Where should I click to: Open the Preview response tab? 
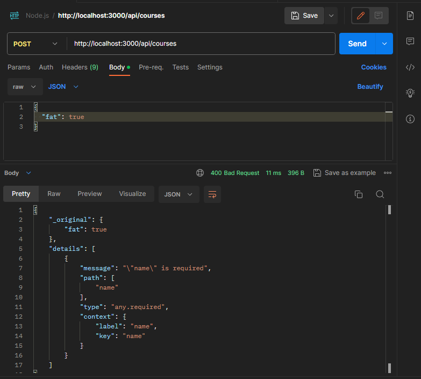tap(89, 194)
